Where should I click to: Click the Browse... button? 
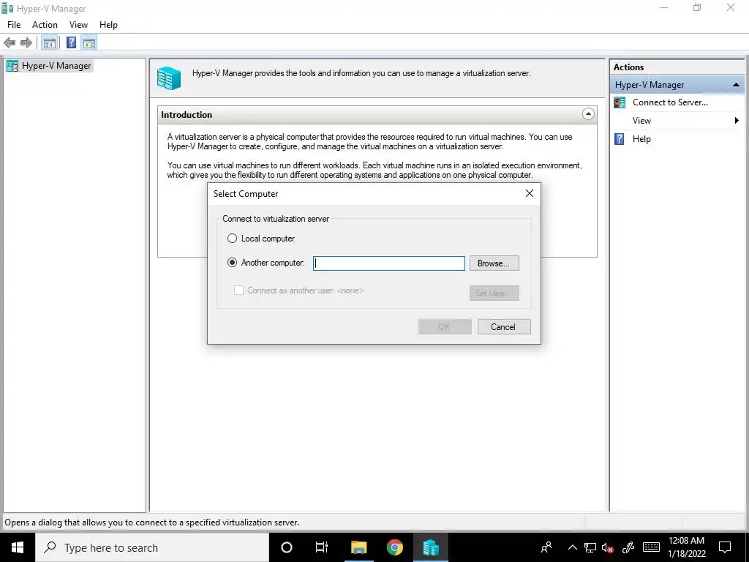pos(494,263)
